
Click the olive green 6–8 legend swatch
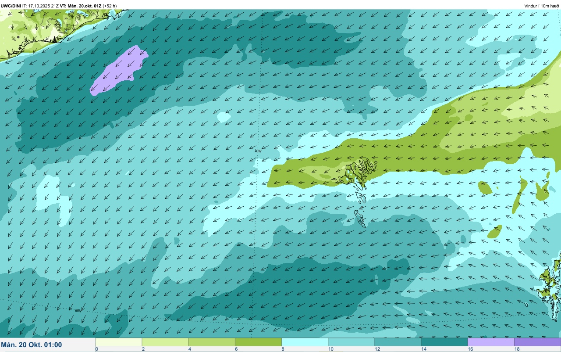click(x=258, y=342)
